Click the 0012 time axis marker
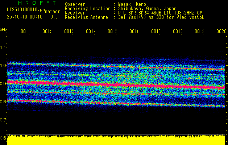228x145 pixels. pyautogui.click(x=47, y=31)
